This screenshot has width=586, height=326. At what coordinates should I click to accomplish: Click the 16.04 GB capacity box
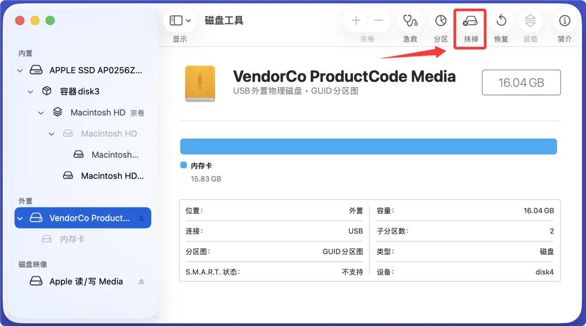point(521,82)
